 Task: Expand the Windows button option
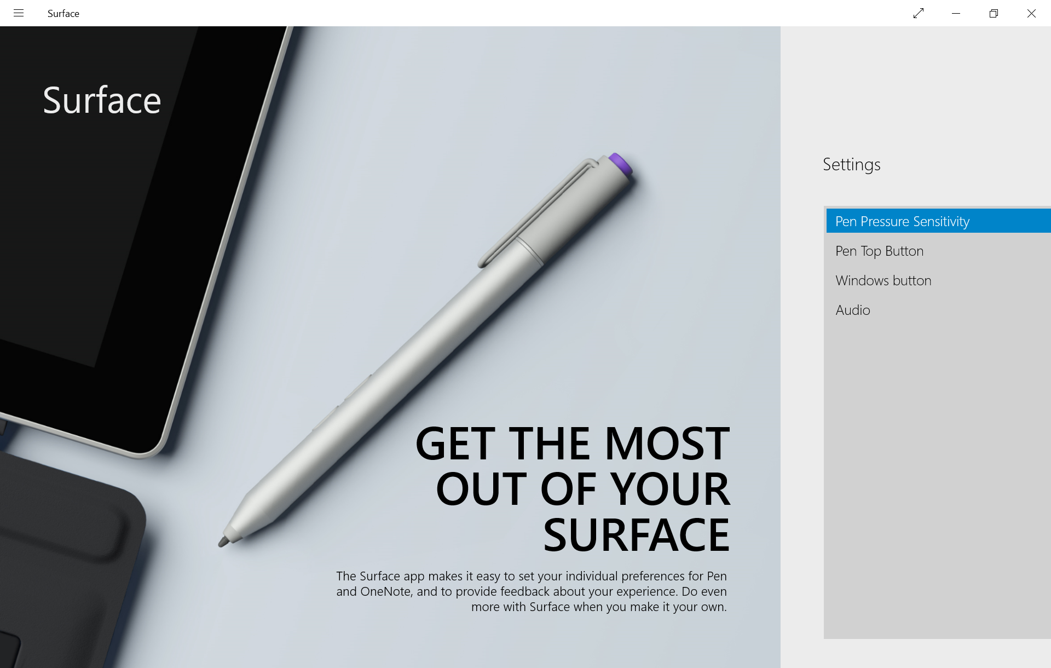883,280
